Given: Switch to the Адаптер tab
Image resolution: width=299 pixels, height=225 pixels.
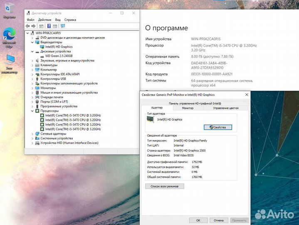Looking at the screenshot, I should pyautogui.click(x=157, y=108).
